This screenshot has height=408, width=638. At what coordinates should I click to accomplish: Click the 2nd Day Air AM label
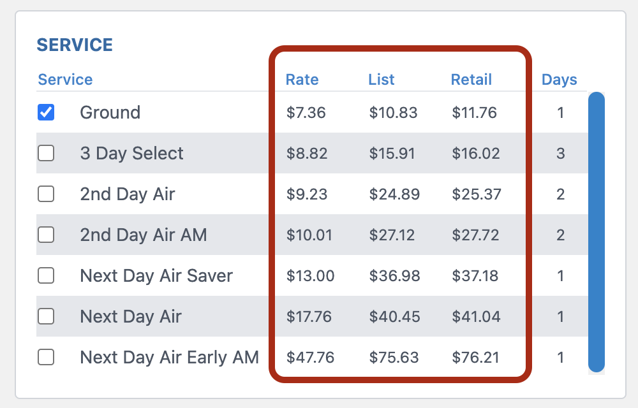click(144, 235)
